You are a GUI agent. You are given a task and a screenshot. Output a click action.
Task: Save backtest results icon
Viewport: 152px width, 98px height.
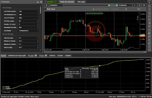(144, 5)
